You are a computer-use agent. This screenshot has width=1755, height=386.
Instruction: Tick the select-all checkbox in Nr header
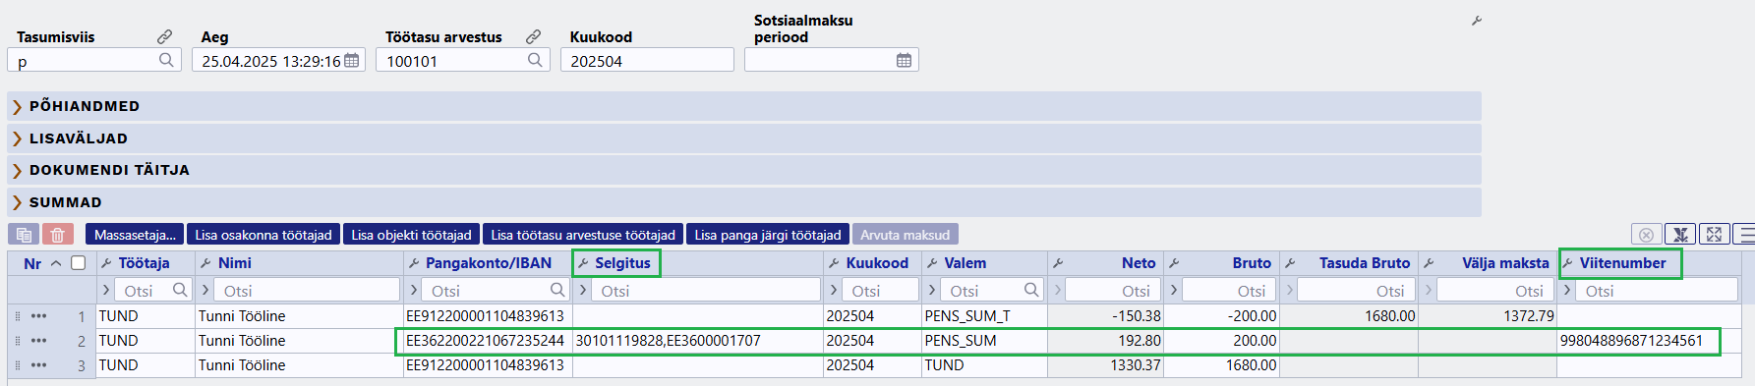point(79,262)
